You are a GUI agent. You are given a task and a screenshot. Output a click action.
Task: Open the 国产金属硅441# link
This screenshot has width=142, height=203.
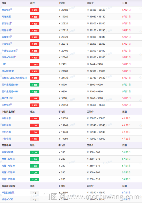[10, 92]
